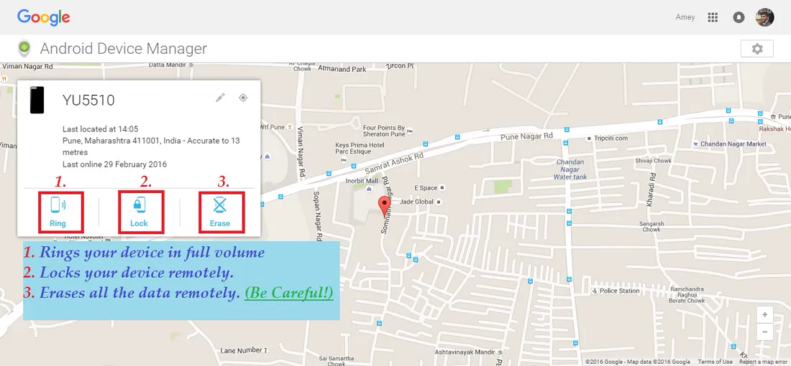This screenshot has height=366, width=791.
Task: Rename device using pencil icon
Action: point(220,98)
